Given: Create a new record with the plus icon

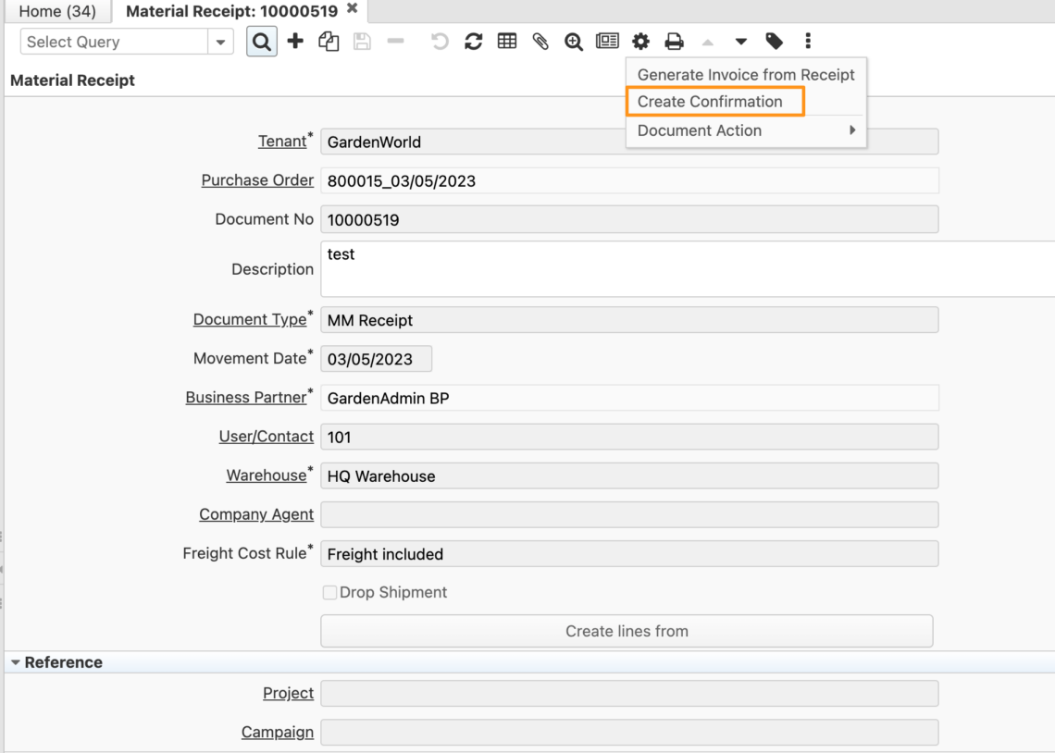Looking at the screenshot, I should pyautogui.click(x=295, y=41).
